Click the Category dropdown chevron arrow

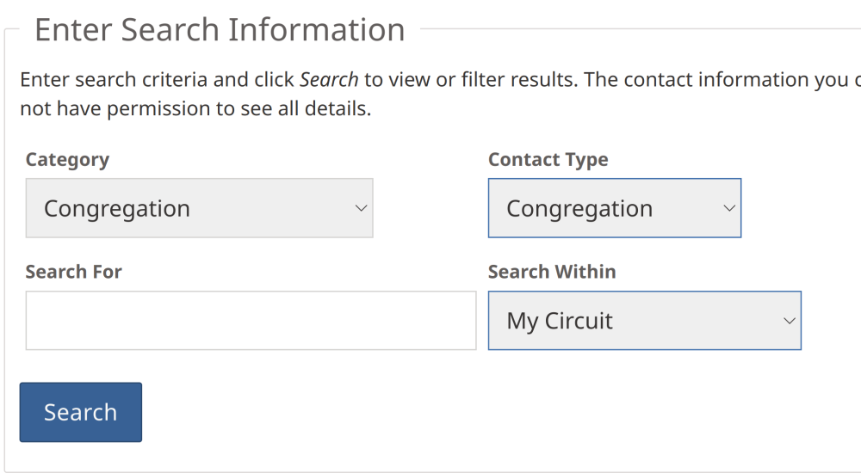coord(362,208)
